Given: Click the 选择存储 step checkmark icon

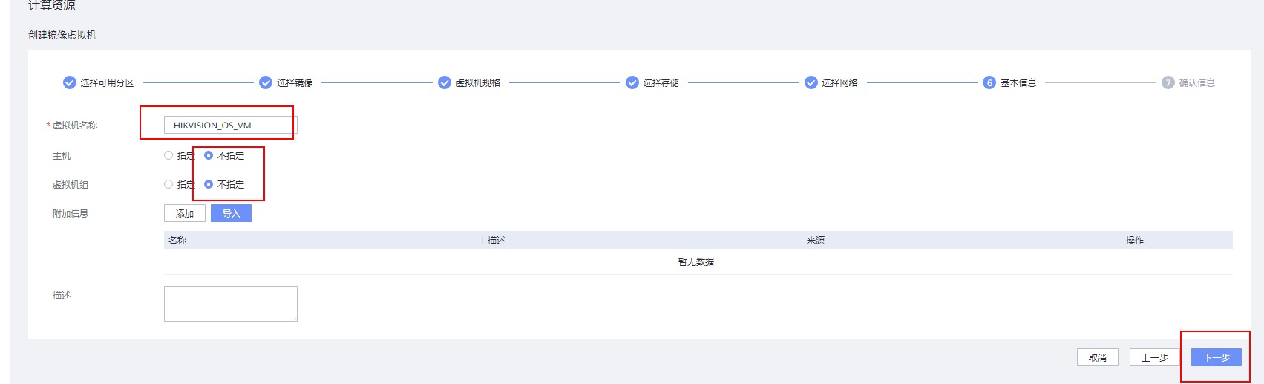Looking at the screenshot, I should point(632,82).
